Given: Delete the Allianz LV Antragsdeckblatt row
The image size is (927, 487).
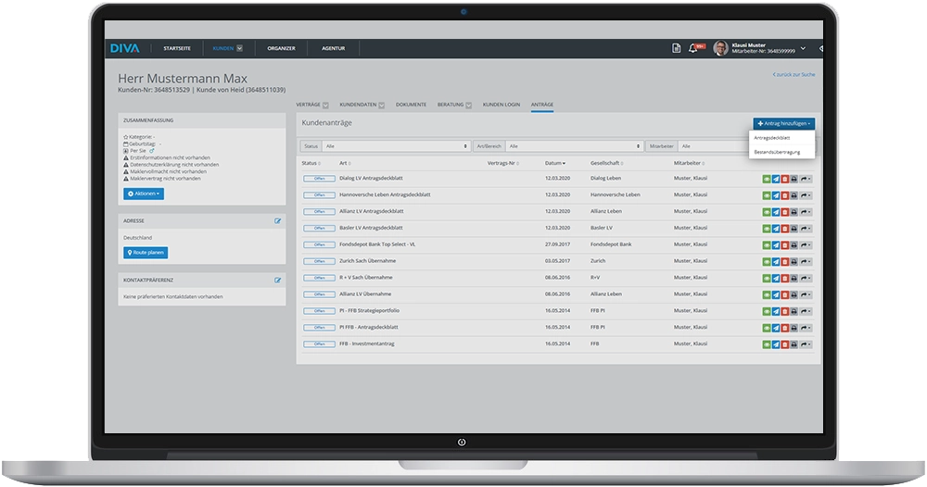Looking at the screenshot, I should [x=785, y=212].
